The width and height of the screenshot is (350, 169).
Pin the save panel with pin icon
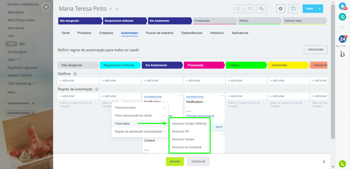pos(324,162)
